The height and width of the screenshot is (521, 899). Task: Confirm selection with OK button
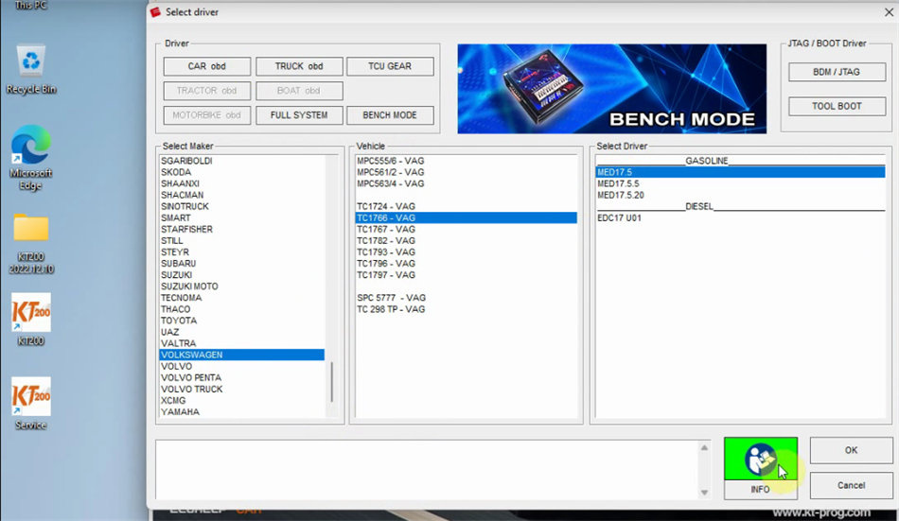click(851, 450)
